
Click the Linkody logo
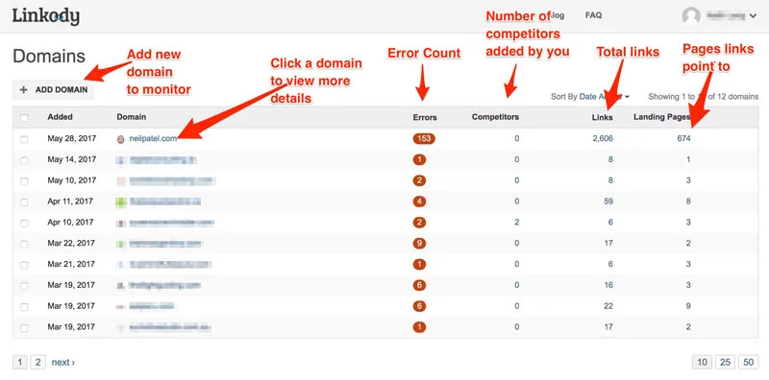click(45, 16)
